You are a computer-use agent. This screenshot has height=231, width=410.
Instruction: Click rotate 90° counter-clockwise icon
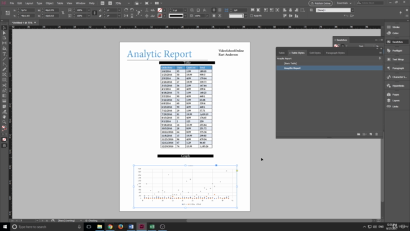[x=132, y=10]
